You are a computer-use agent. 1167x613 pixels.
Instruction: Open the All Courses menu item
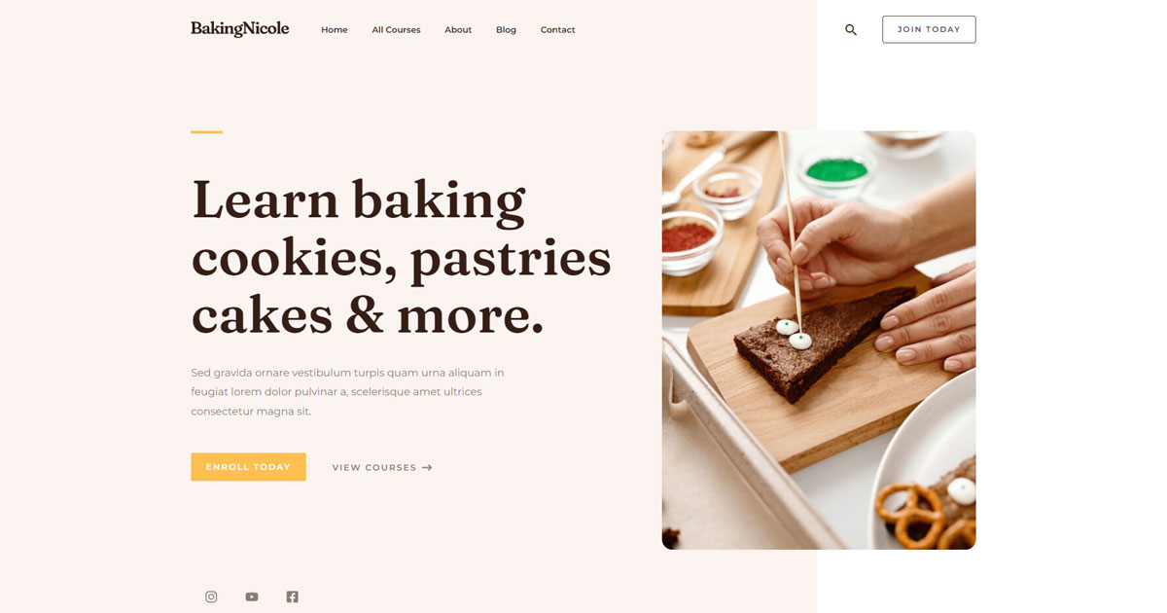pos(396,30)
